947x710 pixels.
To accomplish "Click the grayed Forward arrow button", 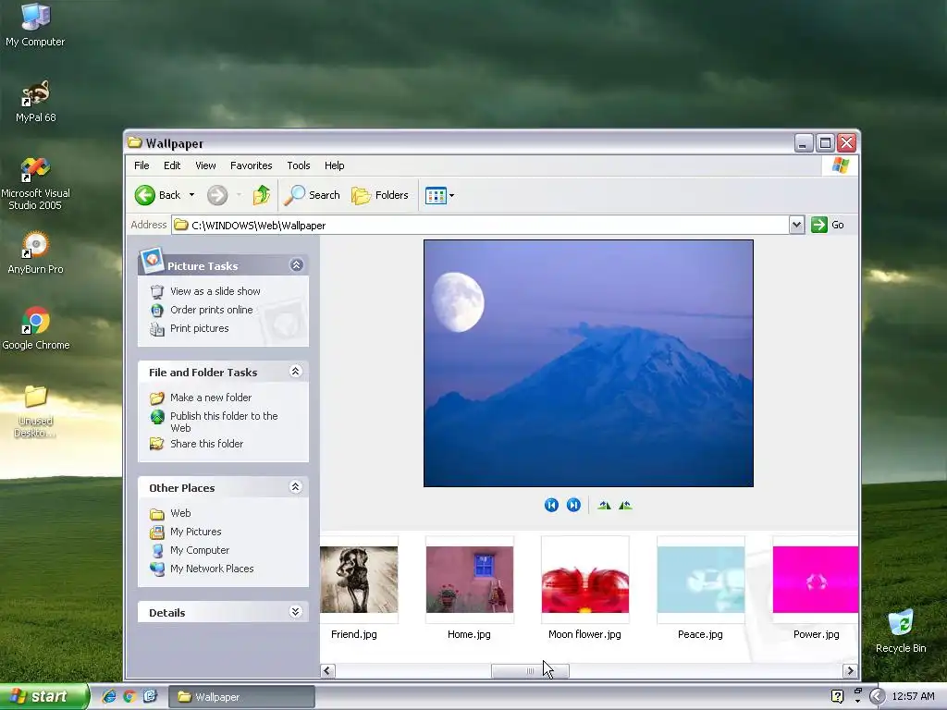I will pyautogui.click(x=217, y=195).
